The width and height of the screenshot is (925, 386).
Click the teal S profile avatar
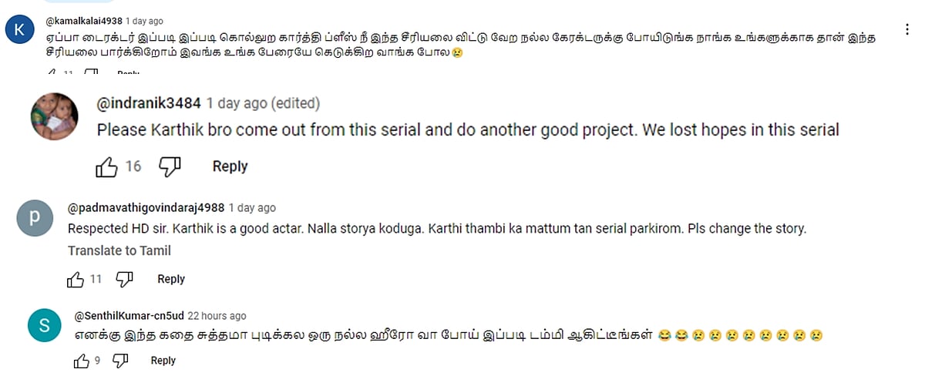[44, 327]
